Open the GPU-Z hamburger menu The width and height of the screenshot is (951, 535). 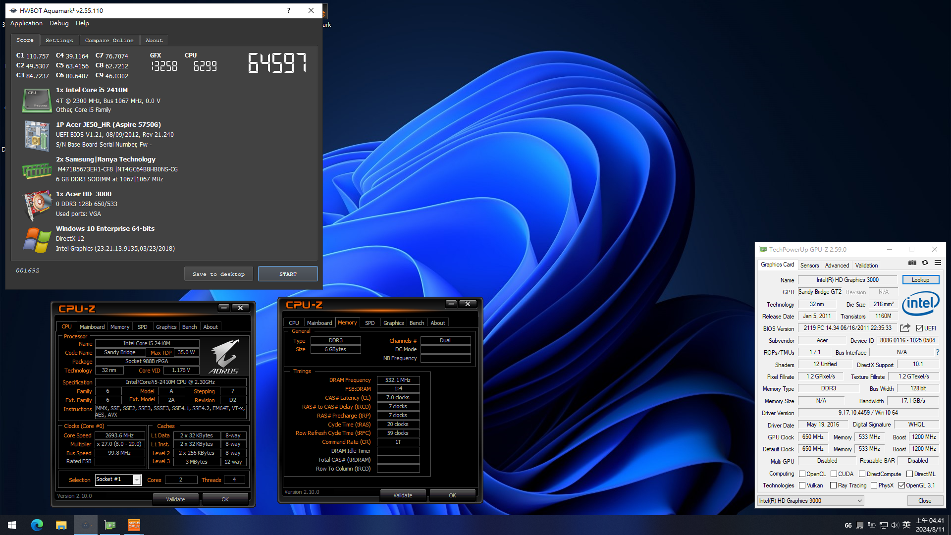coord(938,263)
